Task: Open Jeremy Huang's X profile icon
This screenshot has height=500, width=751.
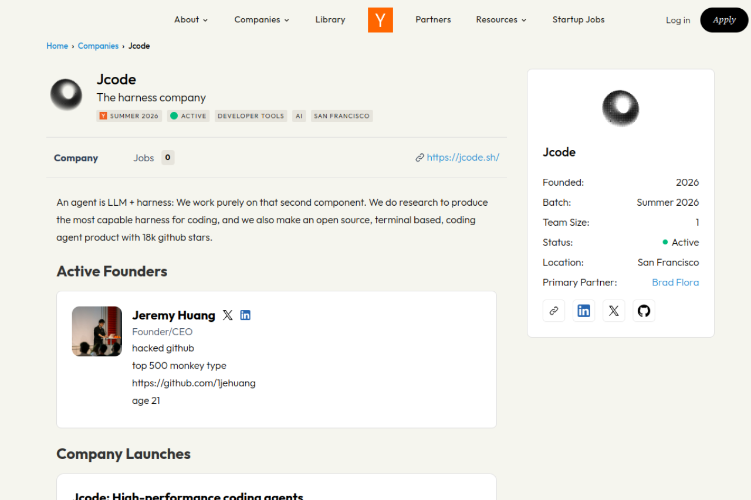Action: tap(228, 315)
